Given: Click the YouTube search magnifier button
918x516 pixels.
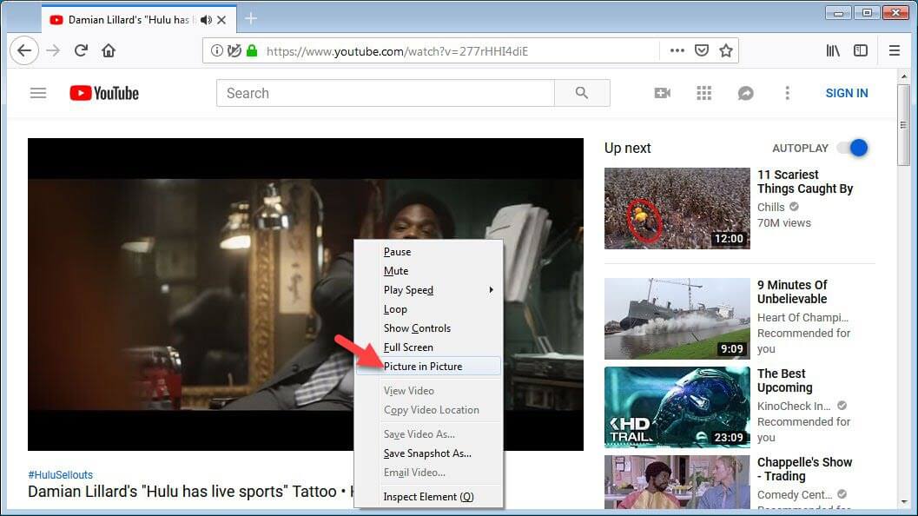Looking at the screenshot, I should (x=582, y=93).
